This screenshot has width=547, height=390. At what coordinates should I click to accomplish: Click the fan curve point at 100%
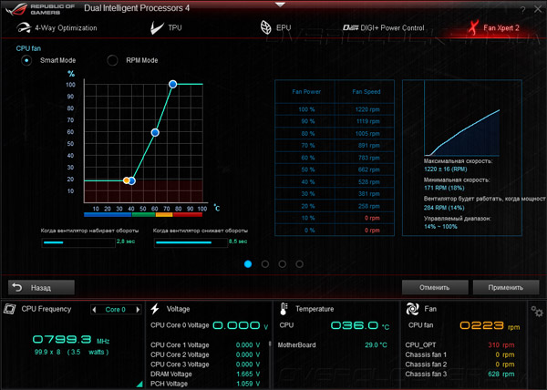click(172, 84)
